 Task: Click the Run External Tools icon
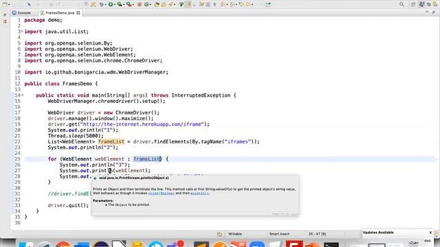pos(129,5)
